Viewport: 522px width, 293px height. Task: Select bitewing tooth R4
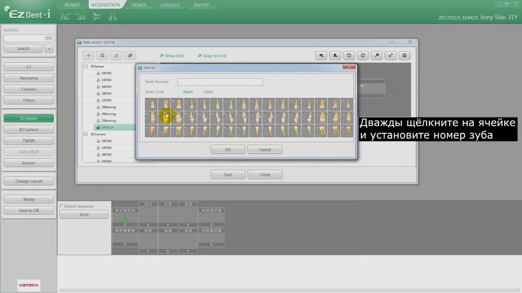coord(203,117)
